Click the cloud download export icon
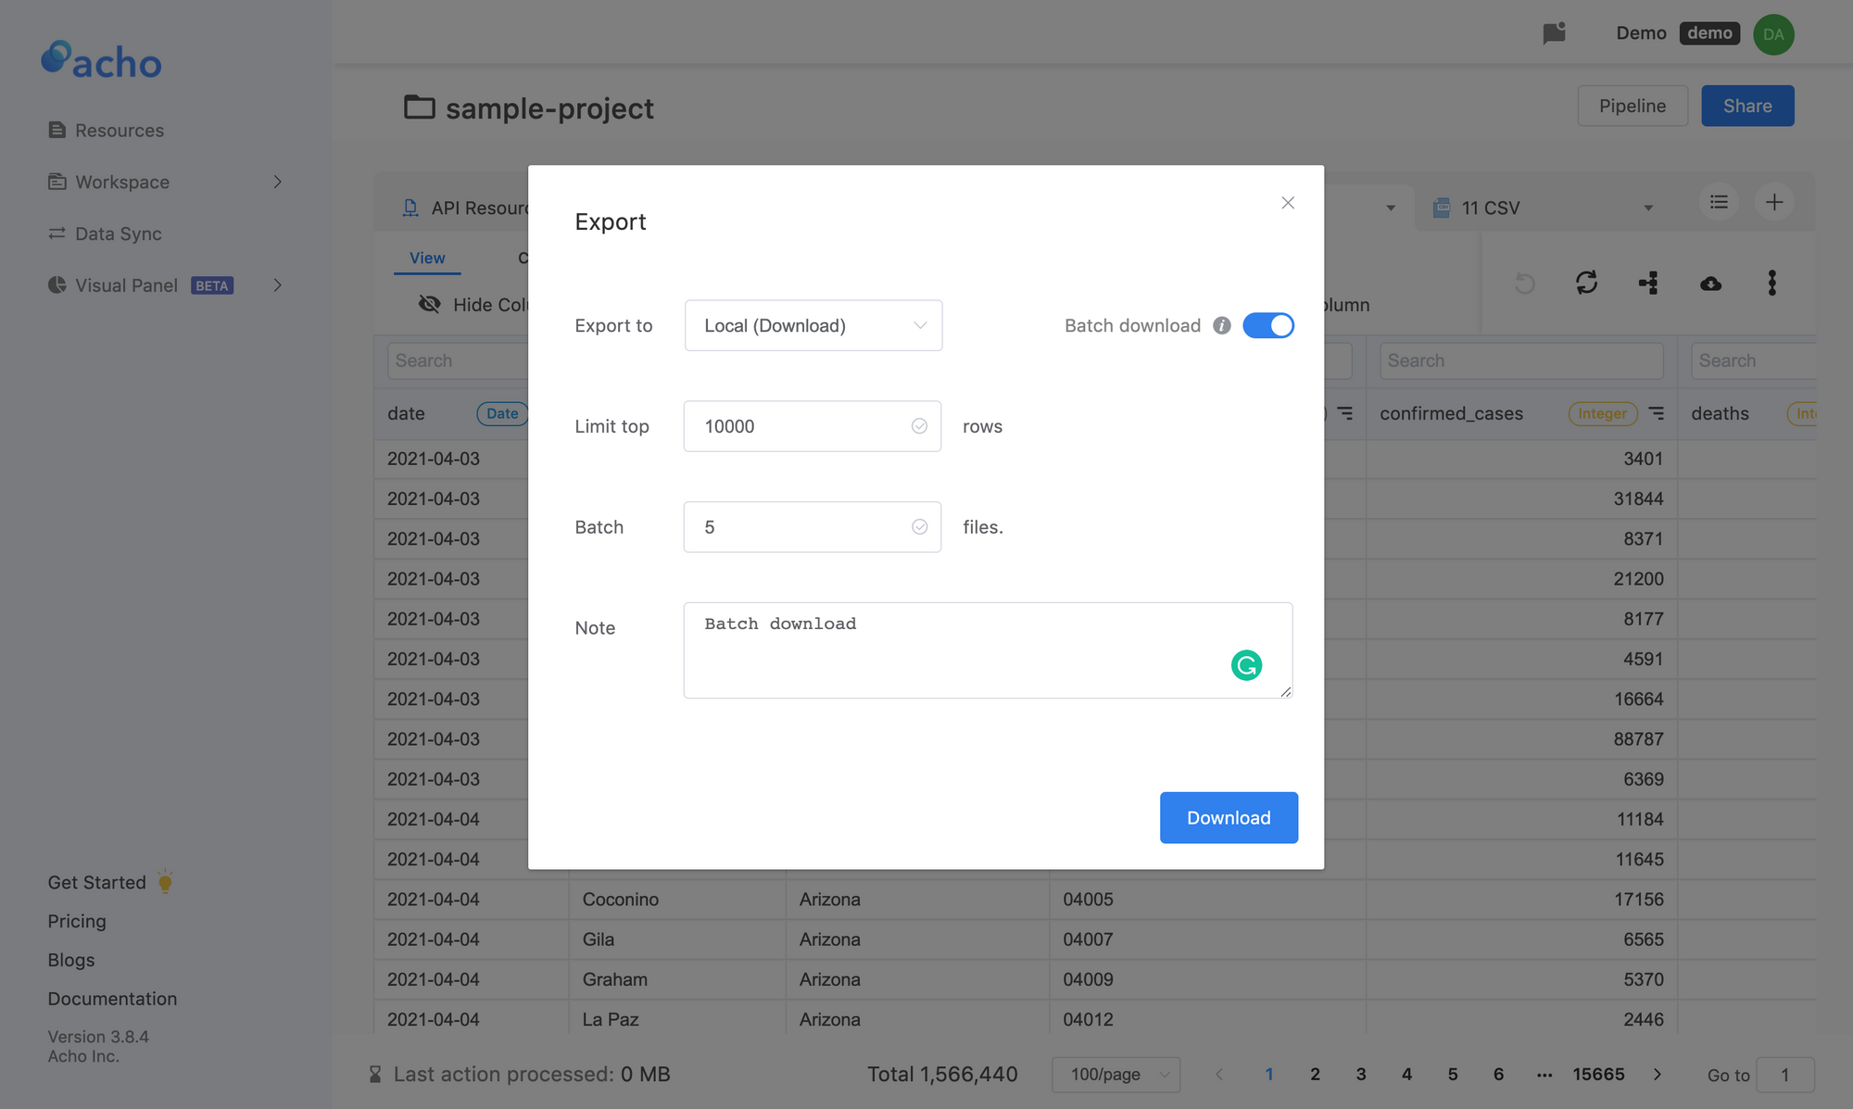1853x1109 pixels. point(1710,284)
